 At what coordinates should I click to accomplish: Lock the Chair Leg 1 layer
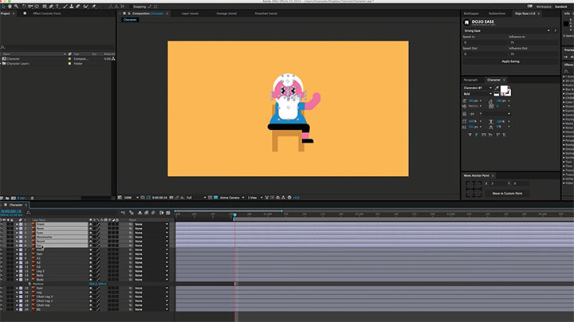tap(12, 300)
